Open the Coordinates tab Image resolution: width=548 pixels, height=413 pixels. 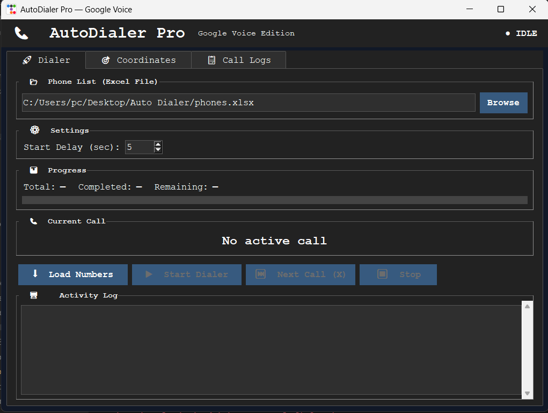coord(138,60)
